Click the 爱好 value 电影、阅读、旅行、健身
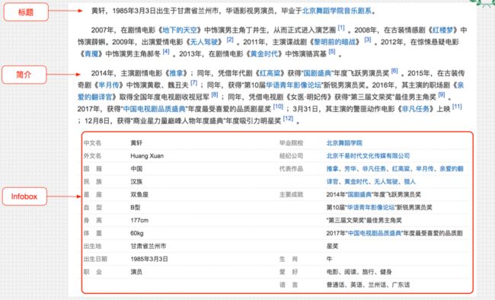The image size is (495, 300). [x=359, y=273]
